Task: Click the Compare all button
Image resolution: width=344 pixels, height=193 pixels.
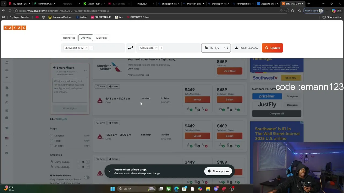Action: click(277, 114)
